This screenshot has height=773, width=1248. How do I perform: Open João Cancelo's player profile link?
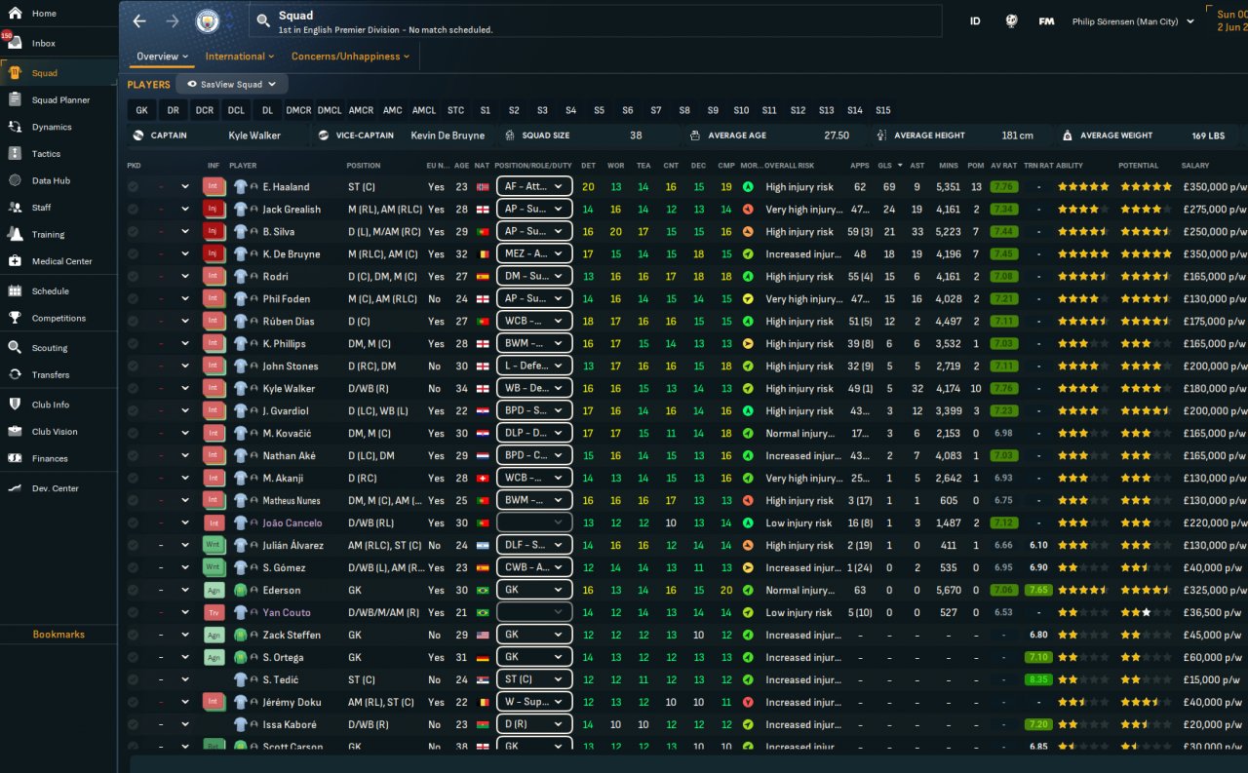(x=294, y=523)
